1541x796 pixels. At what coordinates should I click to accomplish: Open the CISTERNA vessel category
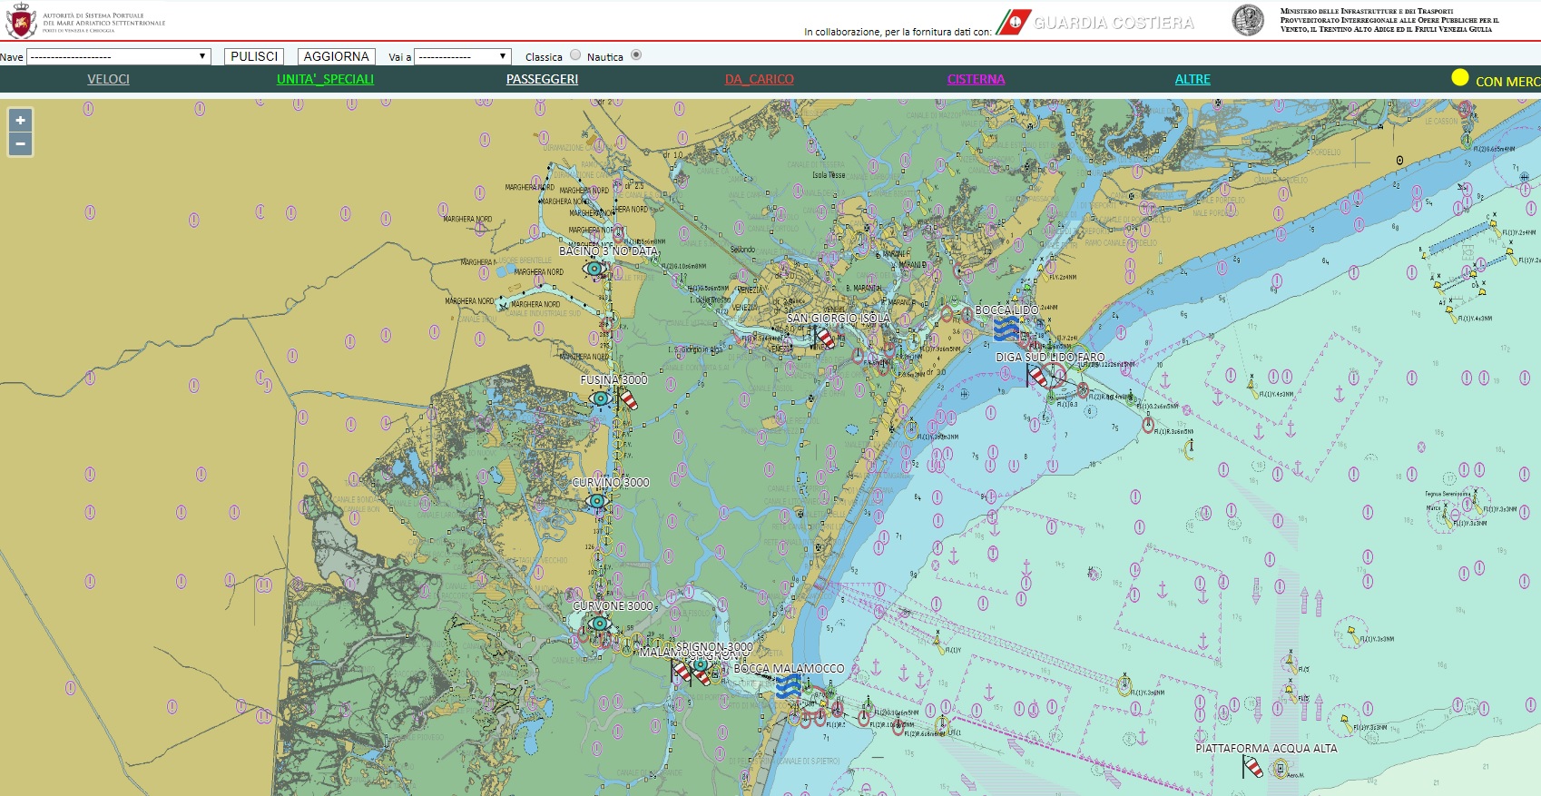976,79
